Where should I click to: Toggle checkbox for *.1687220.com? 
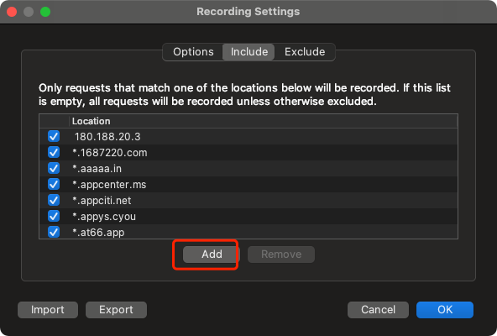pos(54,152)
